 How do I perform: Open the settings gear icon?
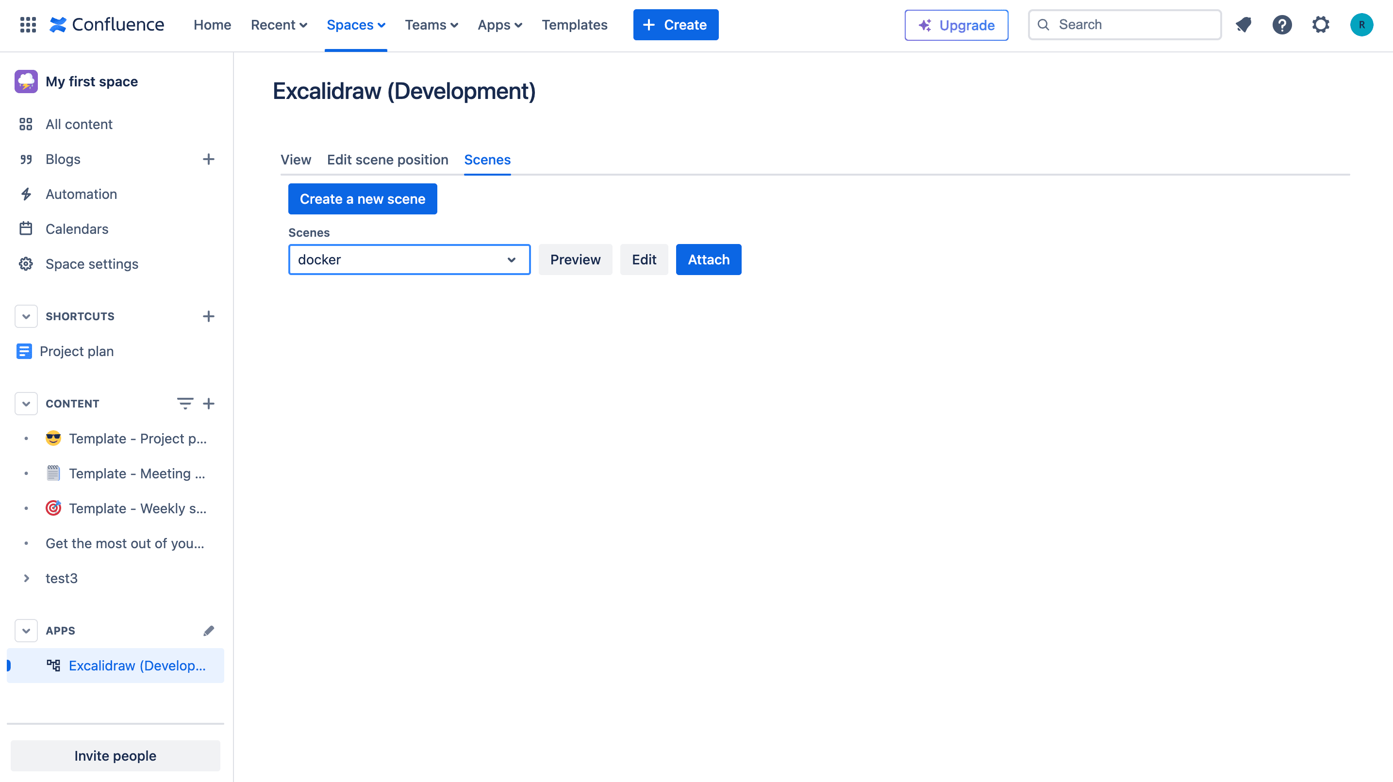click(x=1321, y=25)
